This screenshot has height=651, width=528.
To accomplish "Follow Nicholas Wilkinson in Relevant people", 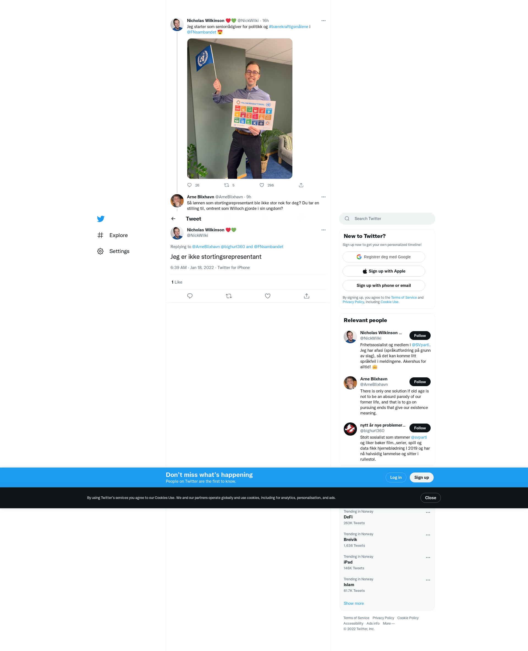I will [x=420, y=336].
